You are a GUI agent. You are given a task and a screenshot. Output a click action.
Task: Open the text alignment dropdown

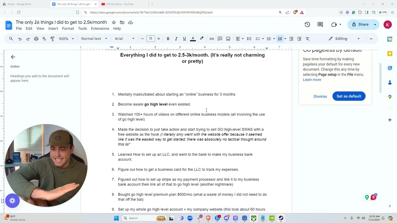pos(240,39)
